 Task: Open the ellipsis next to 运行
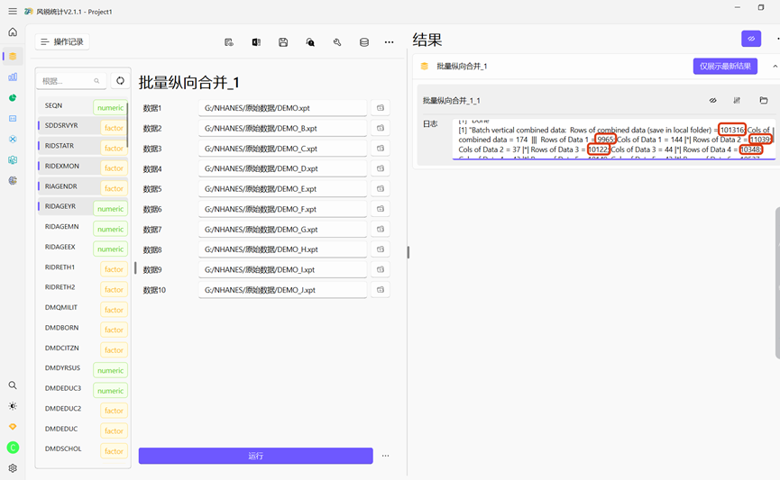click(x=386, y=456)
